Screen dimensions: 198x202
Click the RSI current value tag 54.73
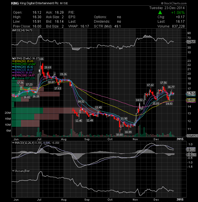click(191, 42)
